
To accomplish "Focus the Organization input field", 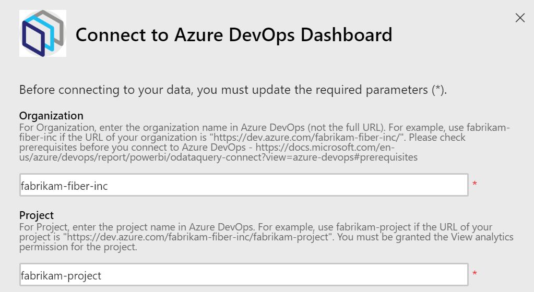I will tap(243, 185).
